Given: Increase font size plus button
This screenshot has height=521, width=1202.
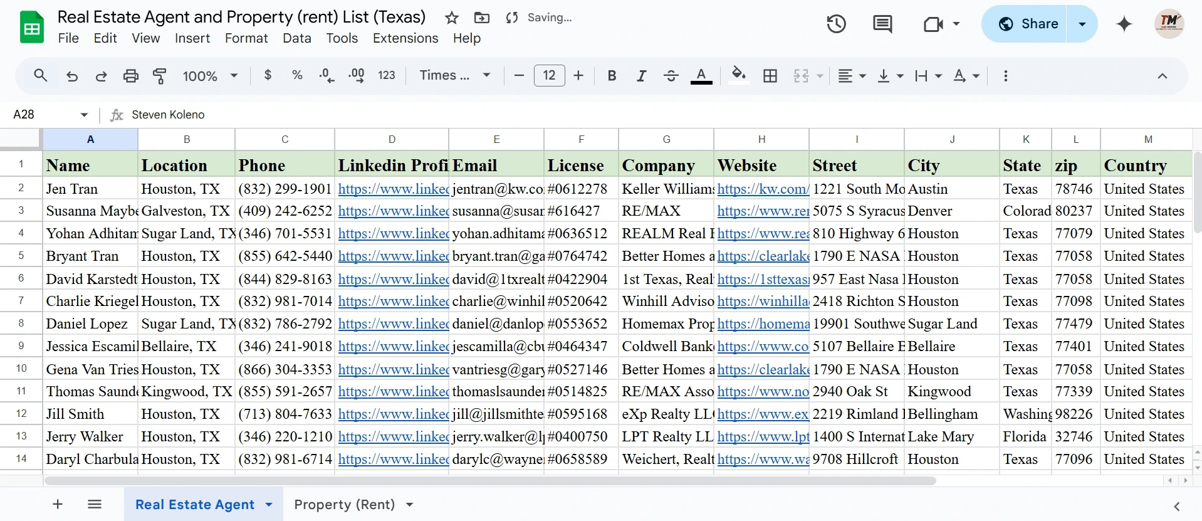Looking at the screenshot, I should point(578,76).
